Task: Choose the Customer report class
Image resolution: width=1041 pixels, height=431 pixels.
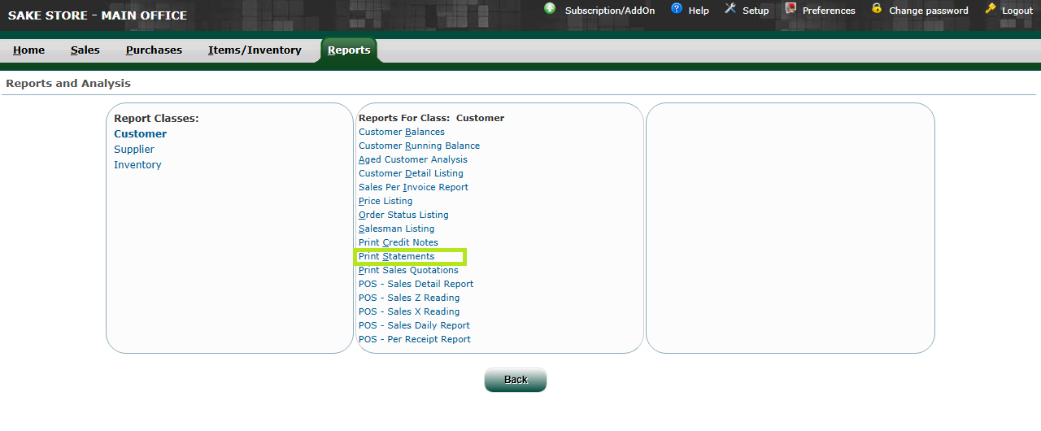Action: pos(140,134)
